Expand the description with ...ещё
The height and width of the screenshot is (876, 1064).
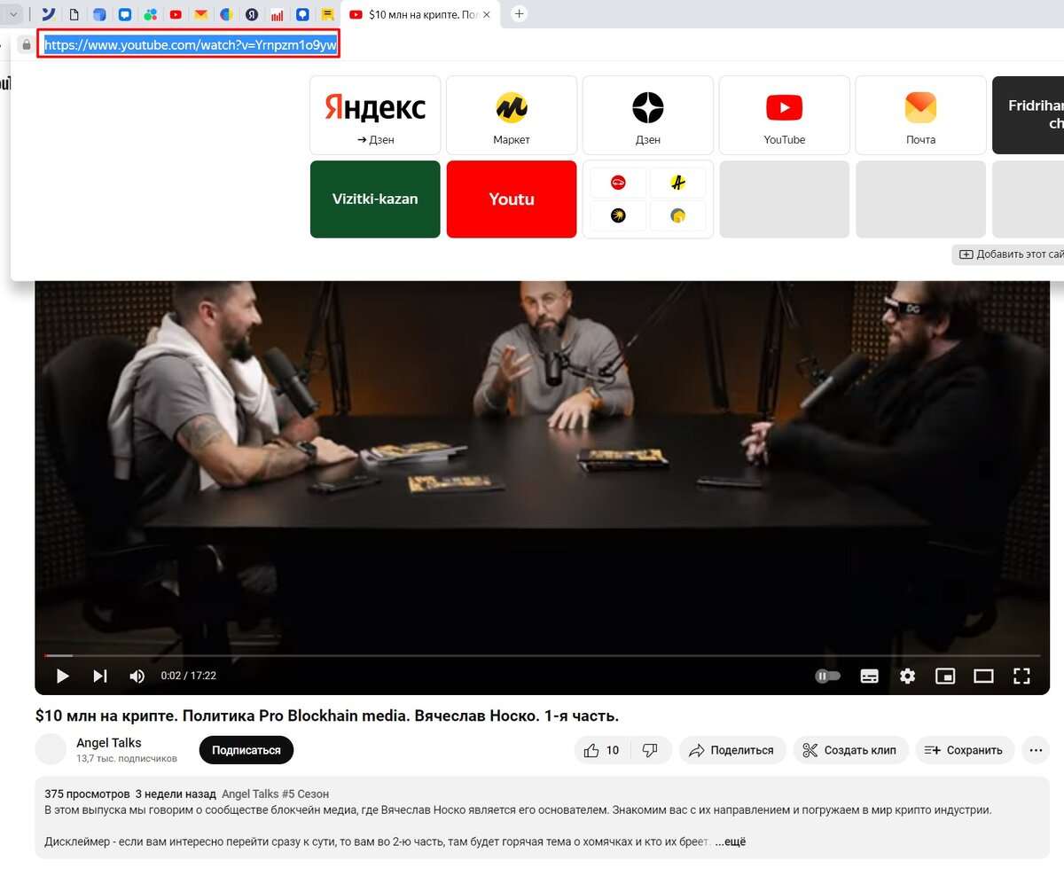click(x=731, y=841)
